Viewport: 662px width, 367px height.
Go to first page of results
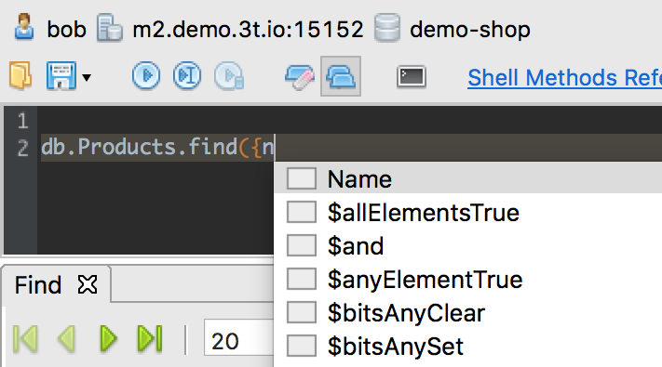click(x=25, y=338)
